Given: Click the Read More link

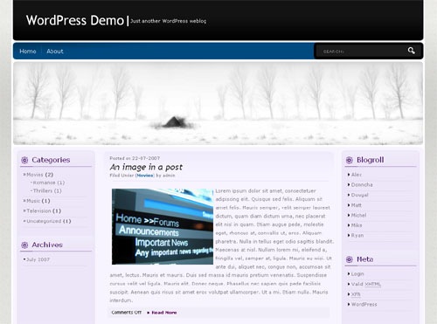Looking at the screenshot, I should (x=164, y=313).
